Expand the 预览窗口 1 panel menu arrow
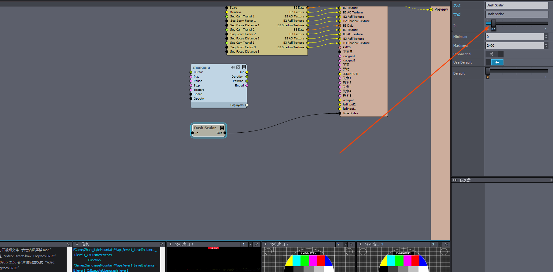Image resolution: width=553 pixels, height=272 pixels. 171,244
